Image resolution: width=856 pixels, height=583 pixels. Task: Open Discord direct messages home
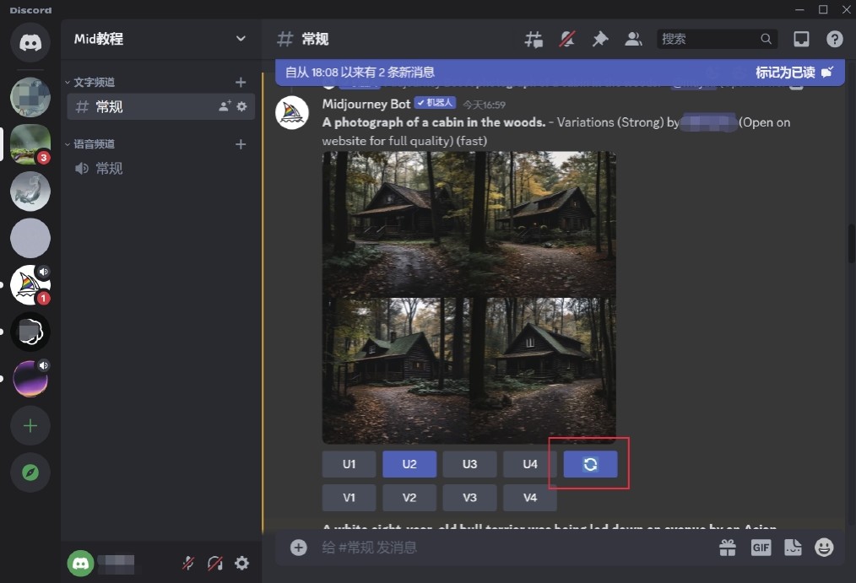tap(30, 42)
